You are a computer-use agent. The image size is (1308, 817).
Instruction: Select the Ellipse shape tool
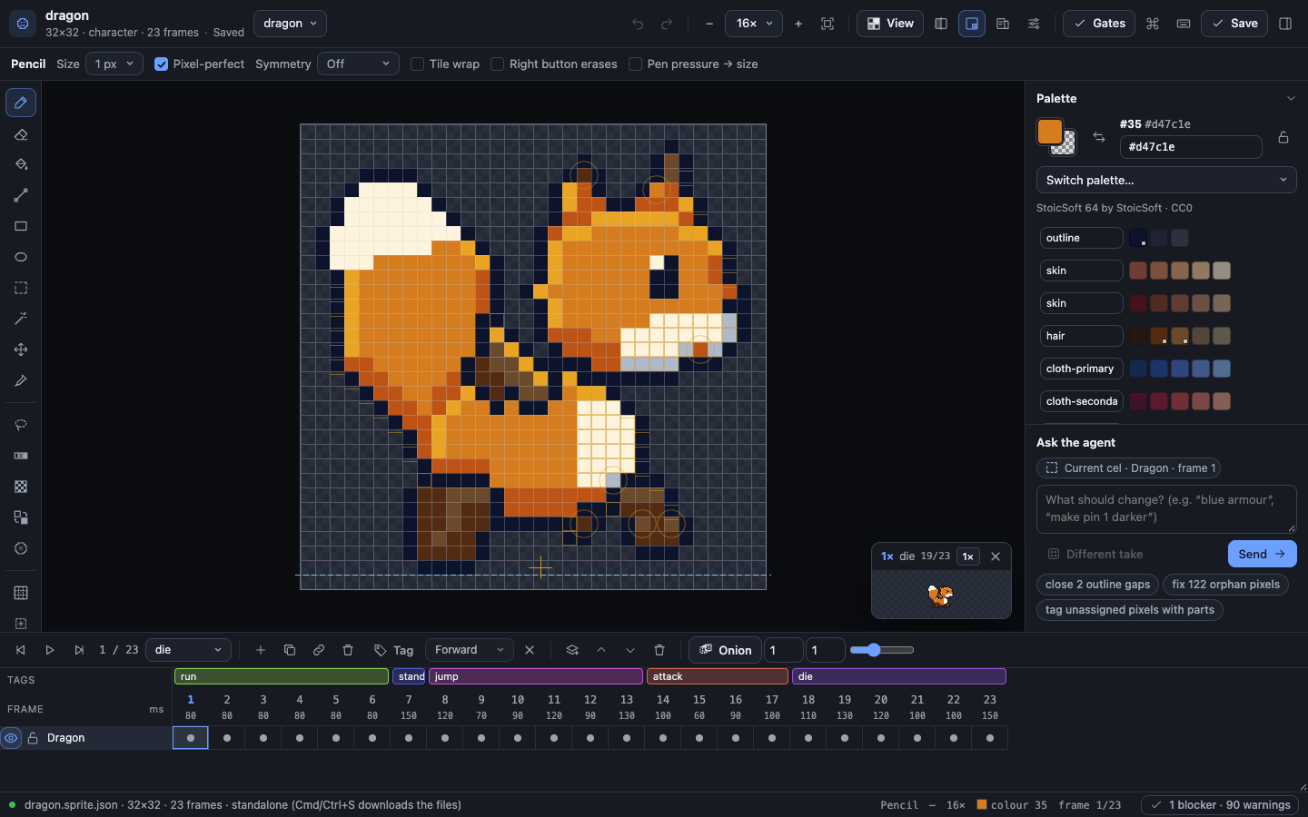coord(21,257)
